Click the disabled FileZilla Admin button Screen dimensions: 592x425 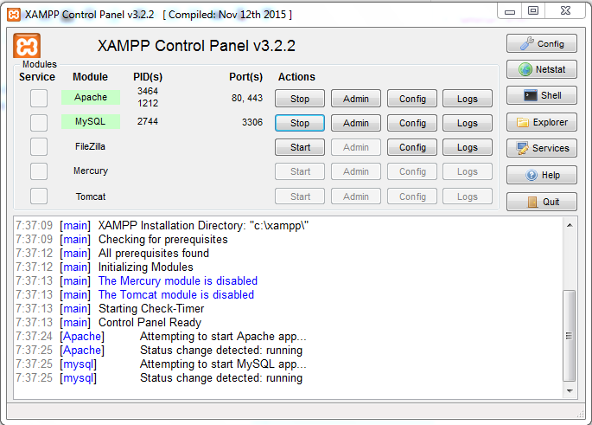click(x=356, y=147)
